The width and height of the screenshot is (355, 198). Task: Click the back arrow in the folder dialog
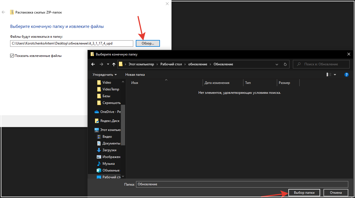pos(93,64)
